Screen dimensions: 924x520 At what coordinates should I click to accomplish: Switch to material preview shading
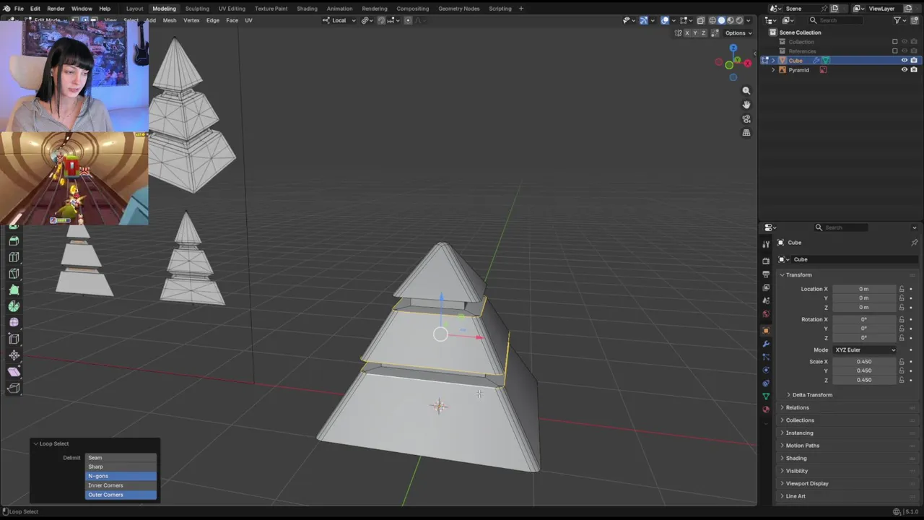click(731, 20)
